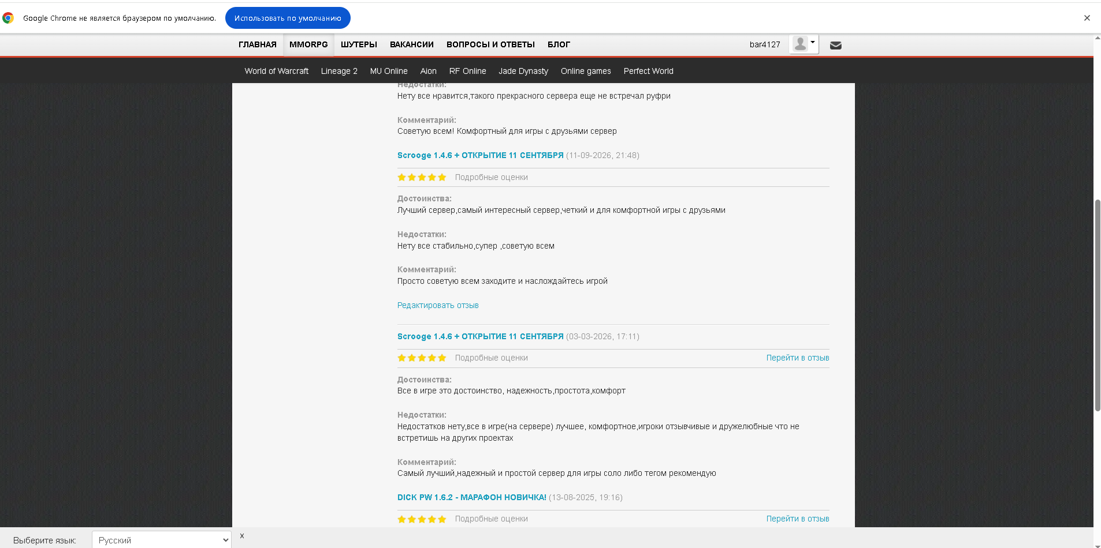1101x548 pixels.
Task: Open the user avatar dropdown menu
Action: pyautogui.click(x=804, y=44)
